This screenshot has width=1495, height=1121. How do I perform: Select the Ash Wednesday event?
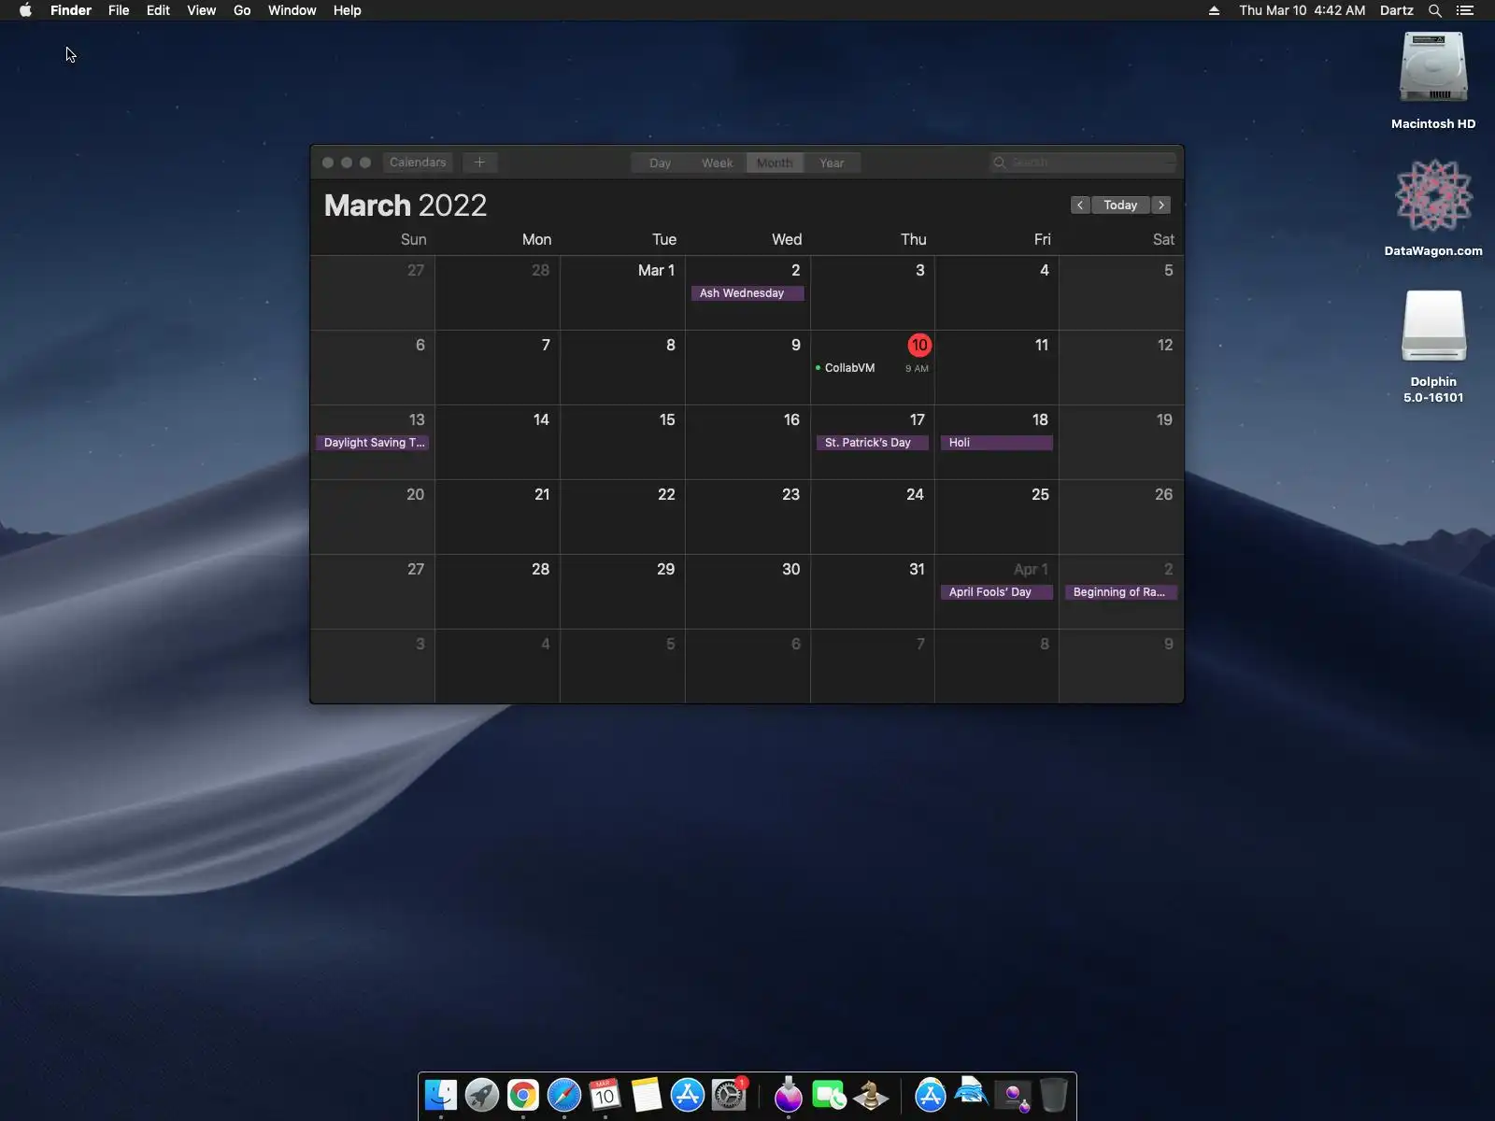click(x=747, y=293)
